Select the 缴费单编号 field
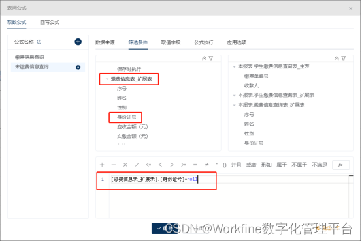362x241 pixels. (x=256, y=76)
